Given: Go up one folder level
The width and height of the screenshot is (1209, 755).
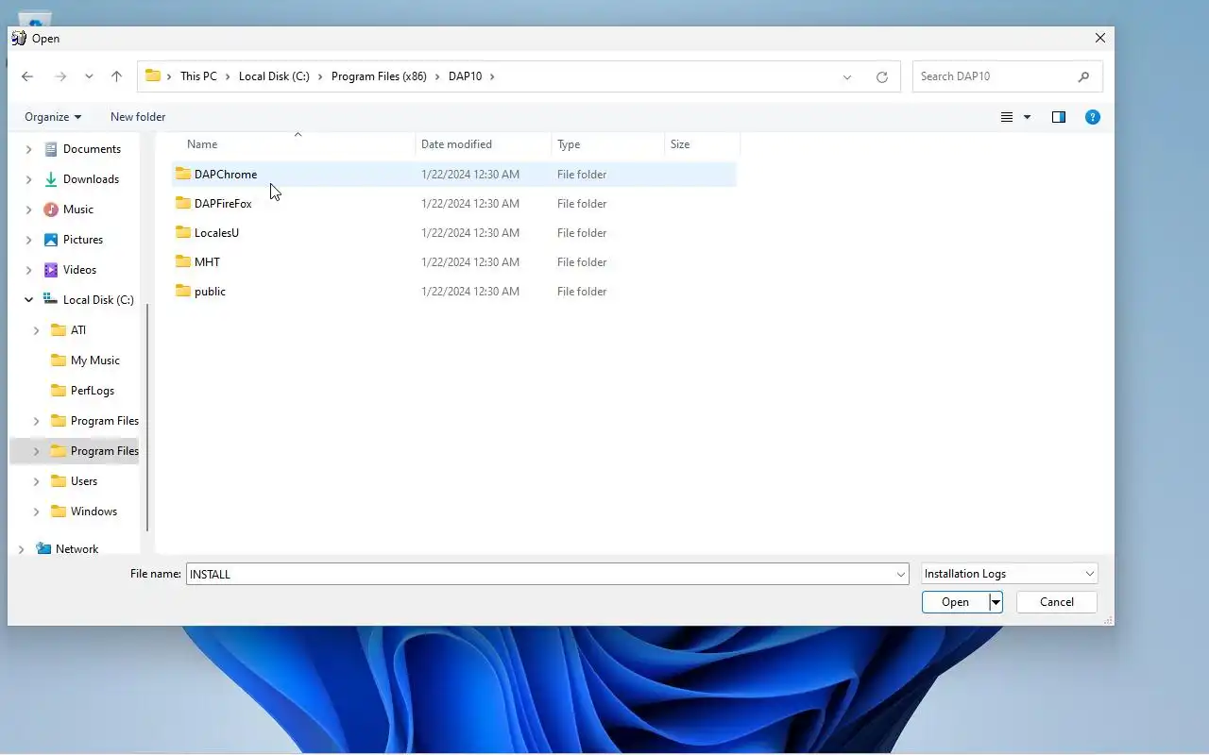Looking at the screenshot, I should 116,76.
